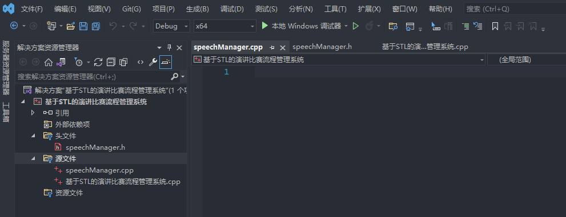Collapse the 源文件 folder
This screenshot has height=217, width=566.
[x=33, y=159]
